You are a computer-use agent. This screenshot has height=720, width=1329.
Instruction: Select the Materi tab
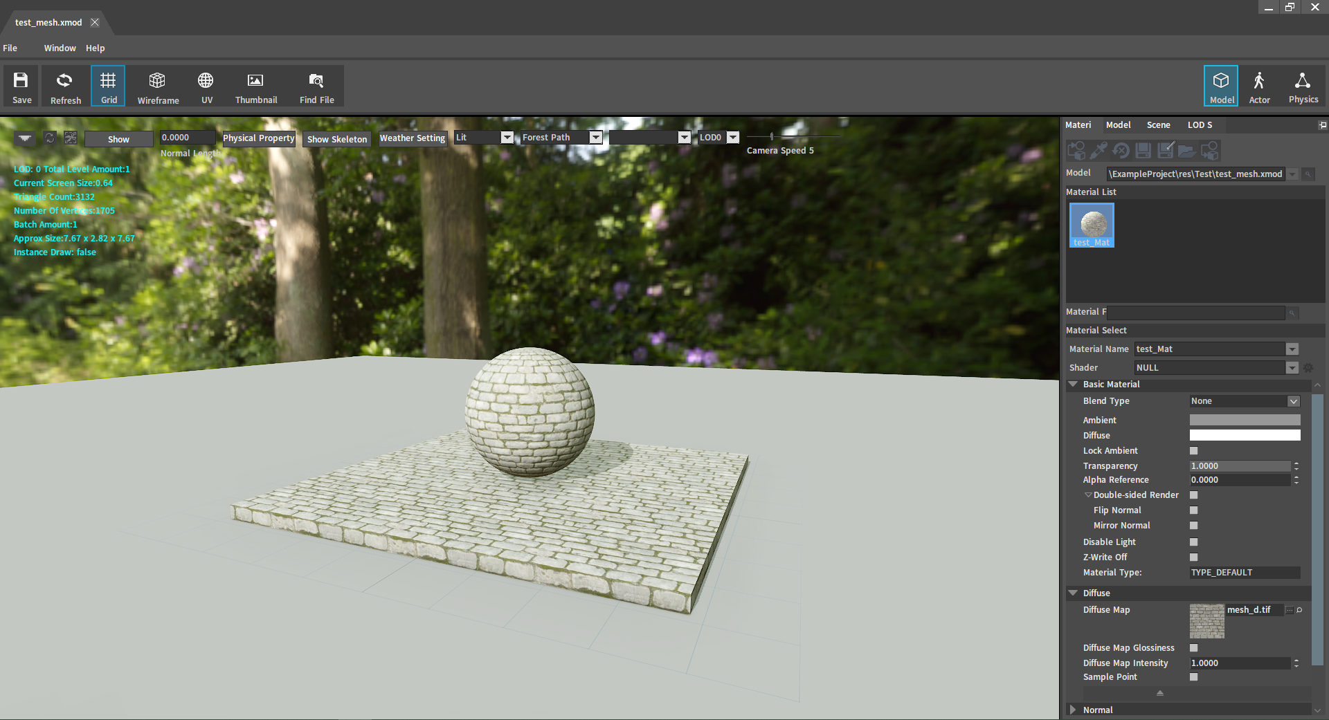[x=1078, y=125]
